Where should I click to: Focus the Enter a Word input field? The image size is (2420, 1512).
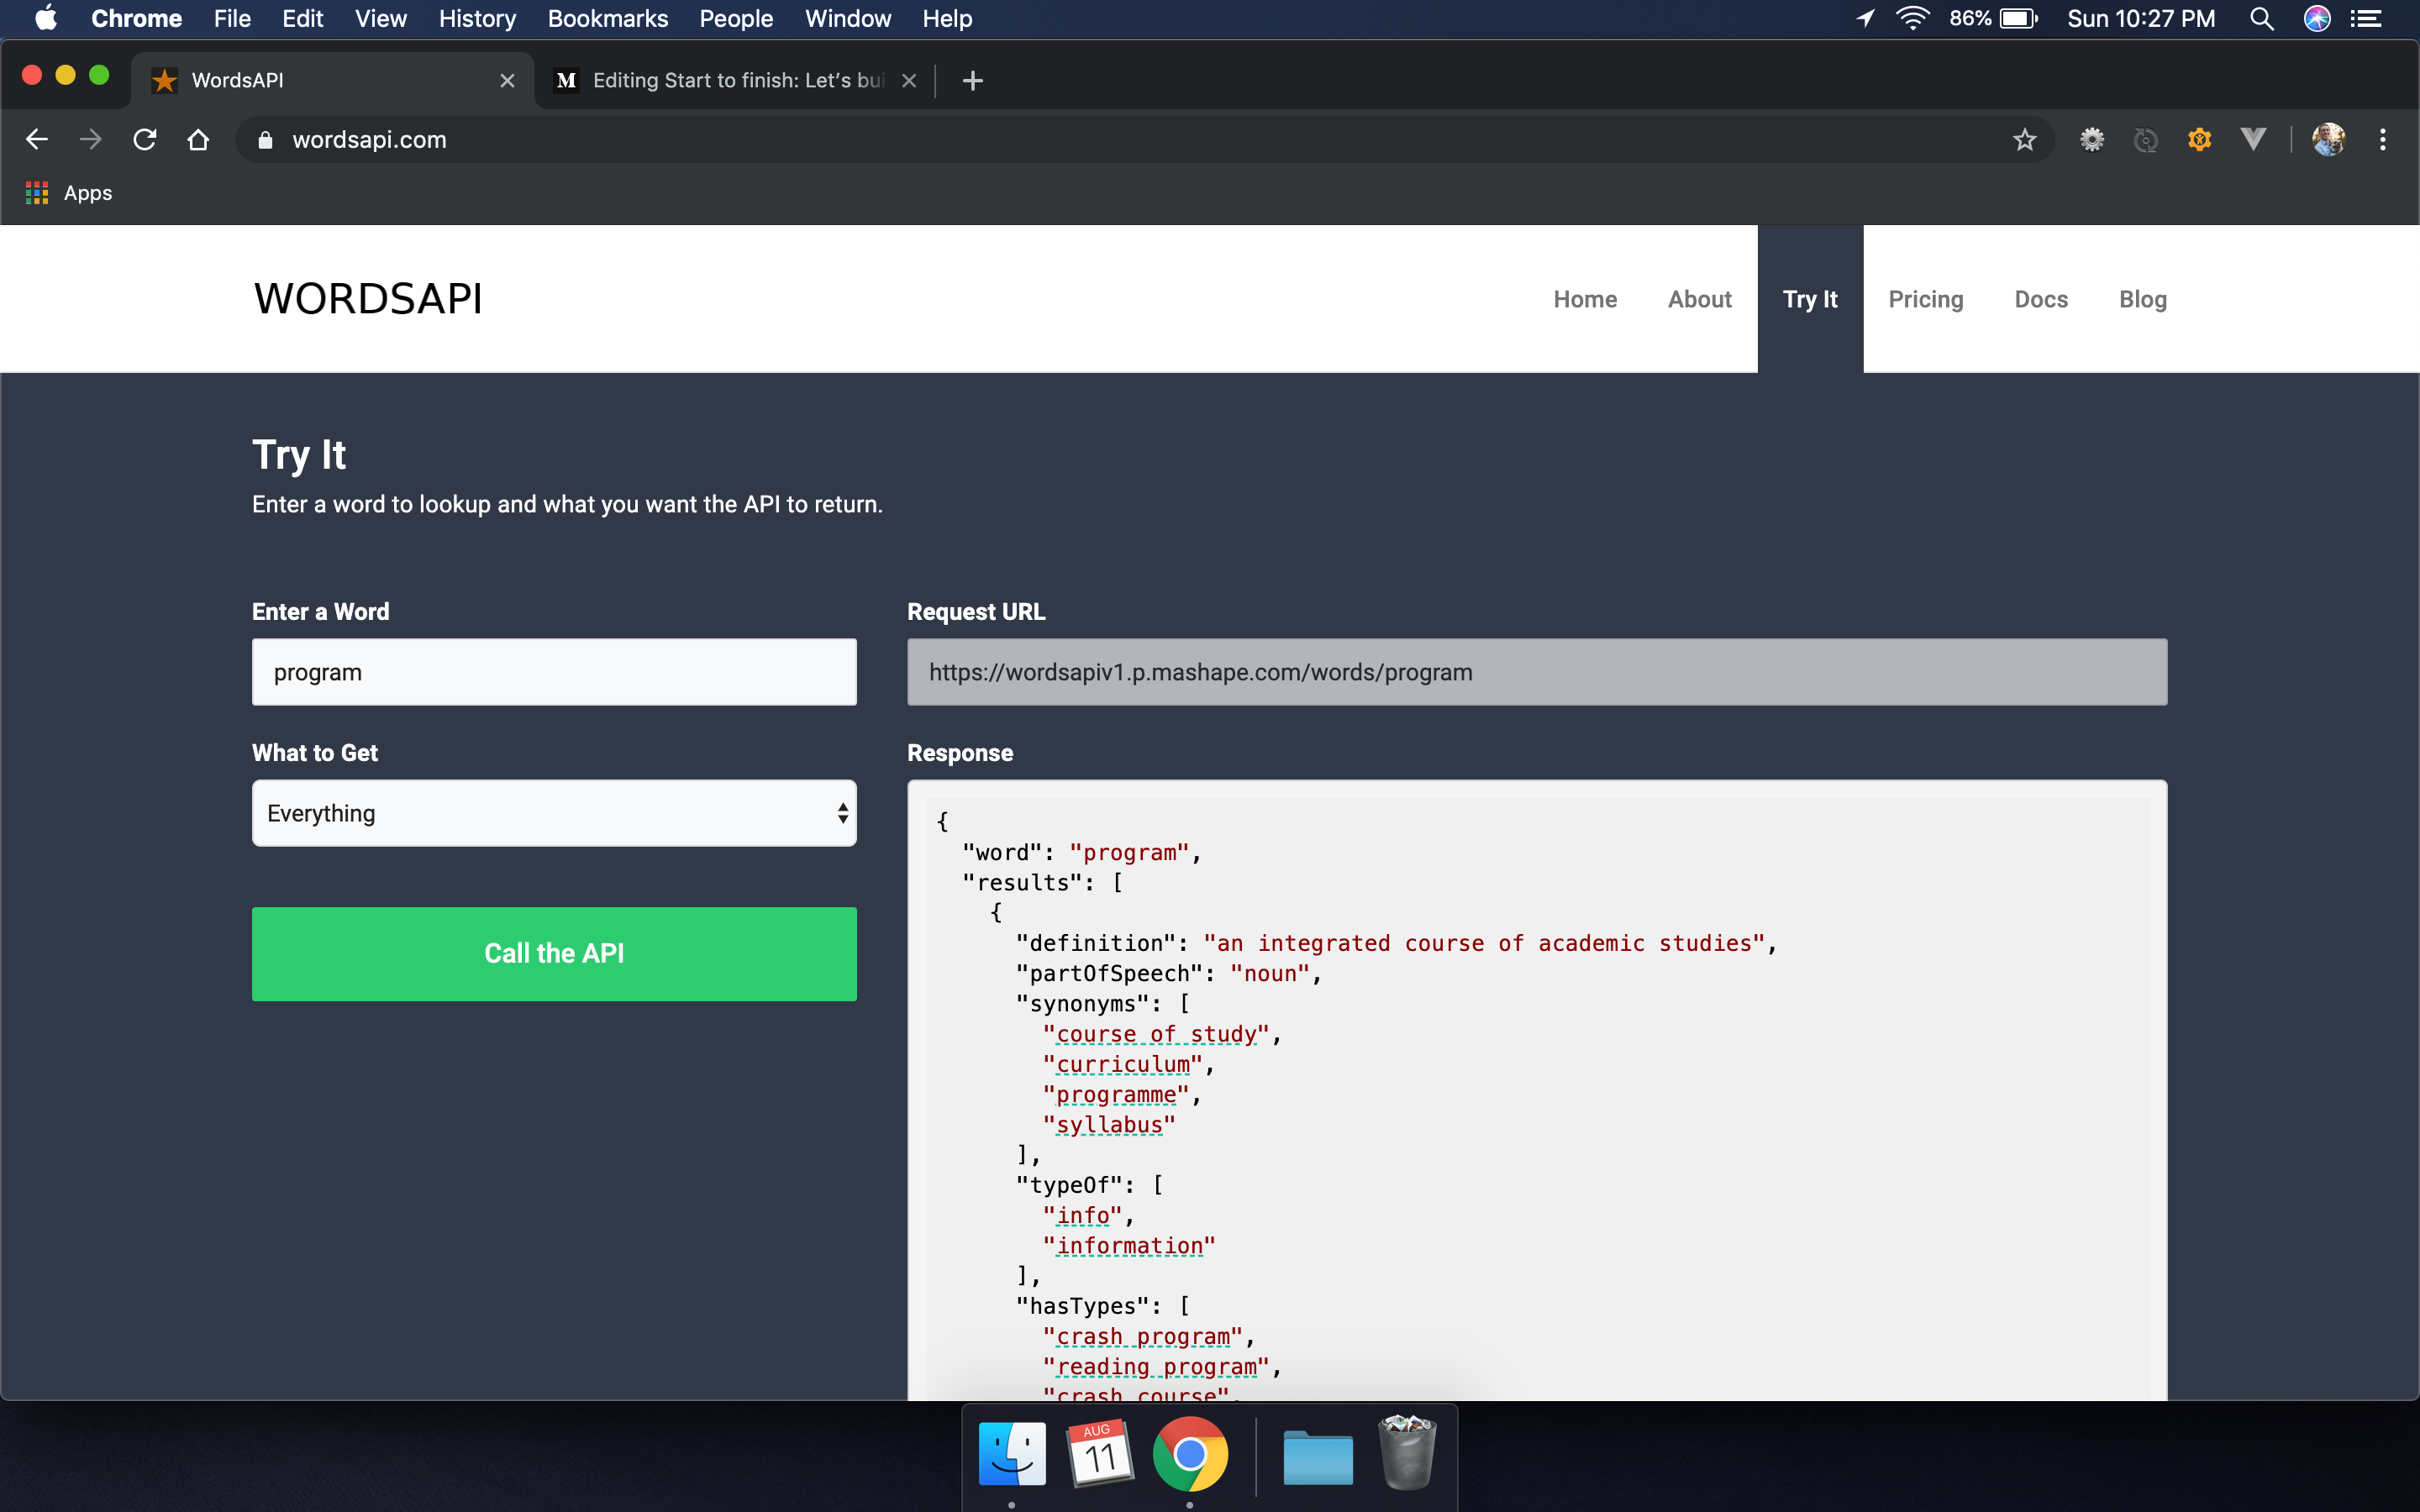pyautogui.click(x=554, y=672)
